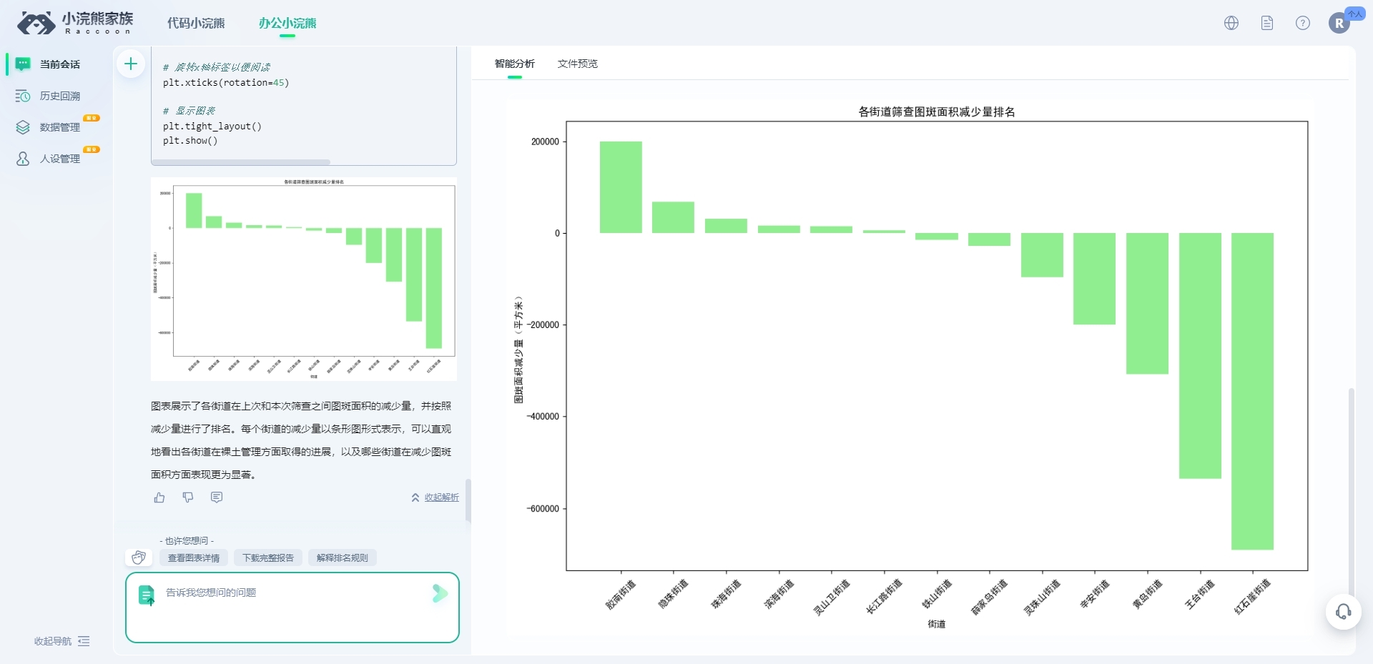1373x664 pixels.
Task: Click the comment feedback icon
Action: (x=217, y=497)
